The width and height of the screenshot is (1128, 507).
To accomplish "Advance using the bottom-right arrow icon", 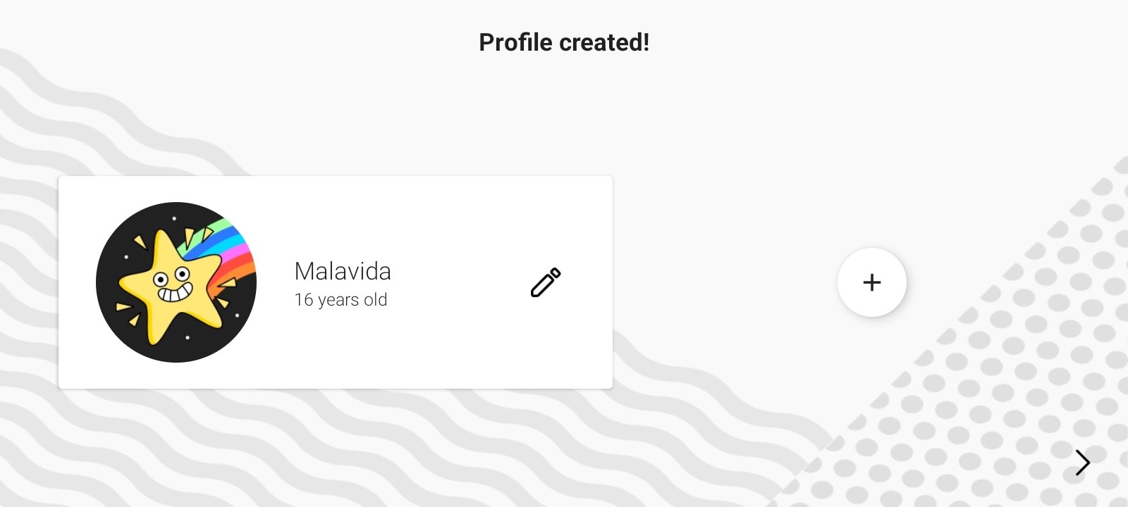I will (x=1083, y=463).
